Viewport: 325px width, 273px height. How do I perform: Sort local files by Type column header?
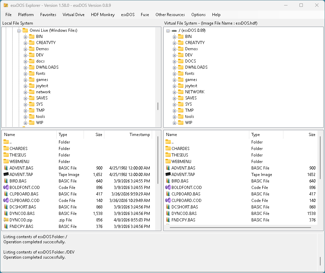coord(70,135)
